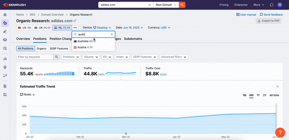Open the Subdomains tab

pos(133,39)
